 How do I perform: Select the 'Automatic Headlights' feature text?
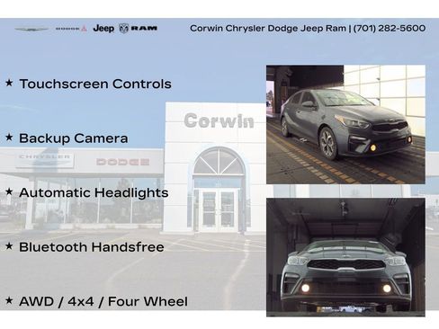coord(94,192)
